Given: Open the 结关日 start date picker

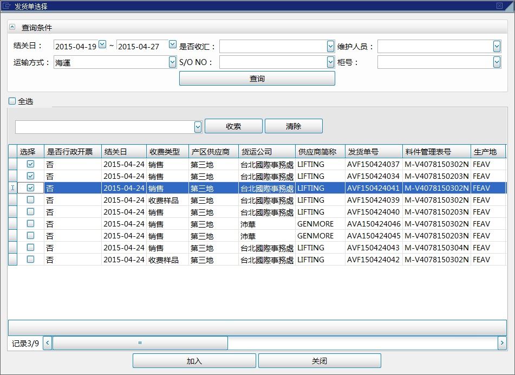Looking at the screenshot, I should click(x=102, y=45).
